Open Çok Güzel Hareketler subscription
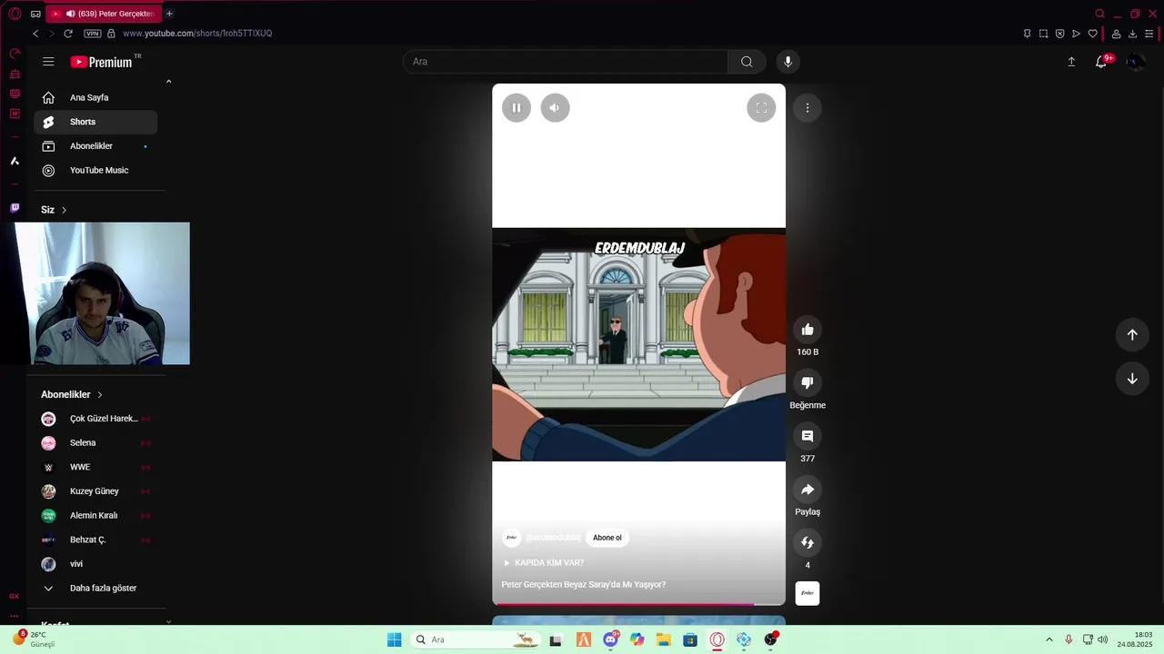1164x654 pixels. coord(95,419)
